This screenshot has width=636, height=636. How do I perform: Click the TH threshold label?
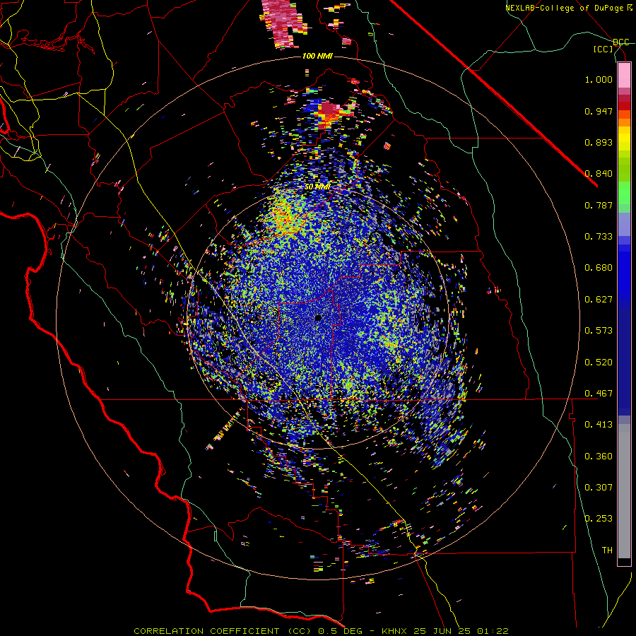607,550
